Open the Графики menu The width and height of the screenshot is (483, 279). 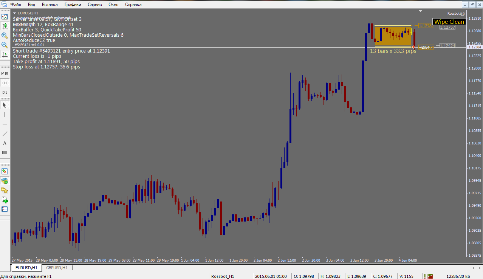tap(73, 5)
